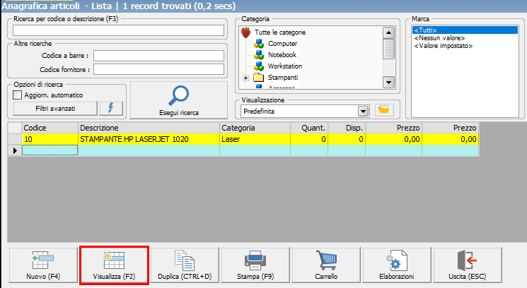Sort by the Categoria column header
The width and height of the screenshot is (527, 288).
[x=255, y=128]
